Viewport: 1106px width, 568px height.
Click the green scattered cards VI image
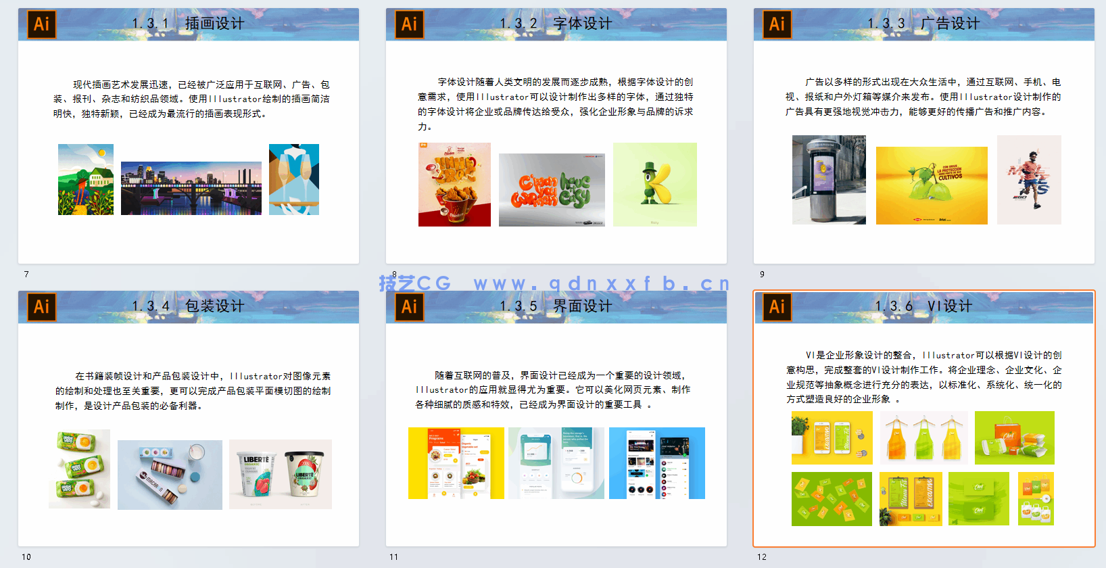coord(832,499)
